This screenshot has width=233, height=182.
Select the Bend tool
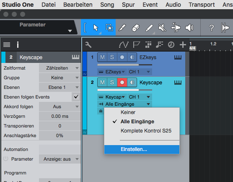[x=176, y=27]
